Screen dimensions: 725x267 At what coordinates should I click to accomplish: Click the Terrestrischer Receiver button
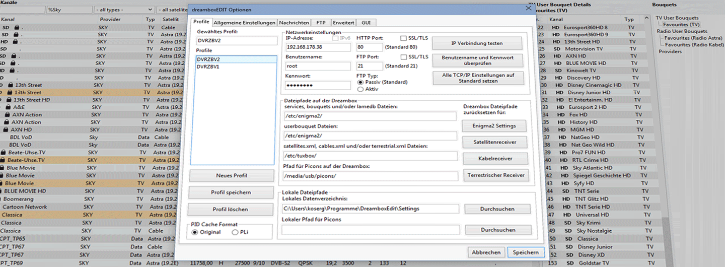[x=496, y=175]
